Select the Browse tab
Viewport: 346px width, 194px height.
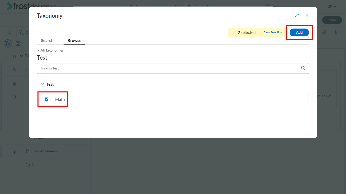(x=74, y=40)
